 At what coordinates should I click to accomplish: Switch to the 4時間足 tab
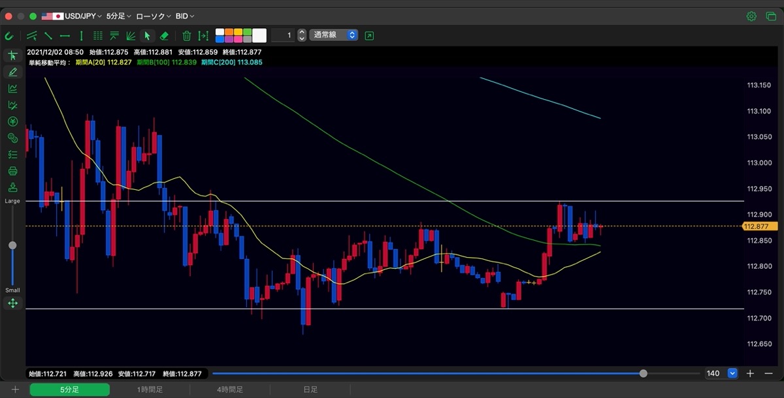(x=230, y=390)
